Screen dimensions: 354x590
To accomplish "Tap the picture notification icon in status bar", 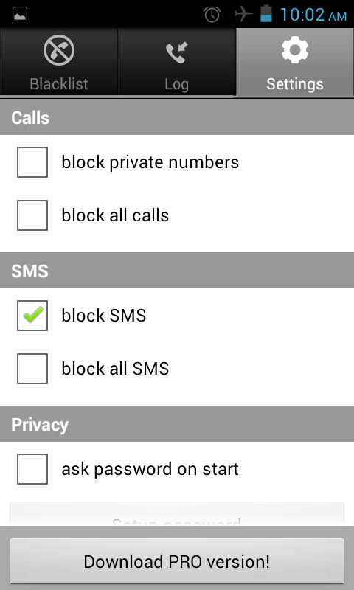I will click(20, 15).
